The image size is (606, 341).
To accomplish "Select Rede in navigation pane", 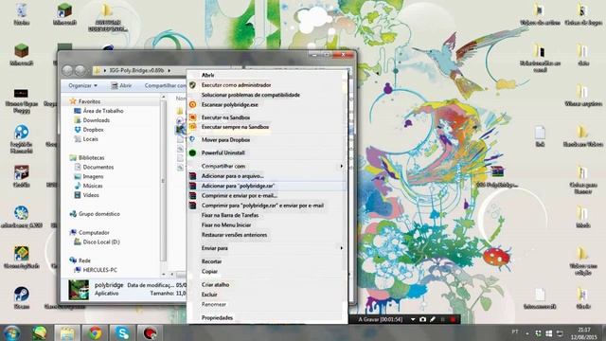I will [x=84, y=260].
